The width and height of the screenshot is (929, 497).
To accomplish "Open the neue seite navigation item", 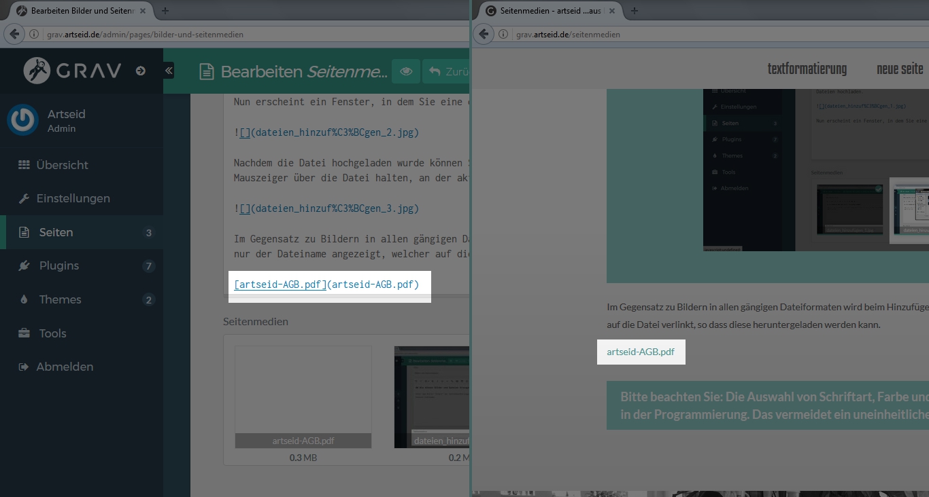I will point(900,69).
